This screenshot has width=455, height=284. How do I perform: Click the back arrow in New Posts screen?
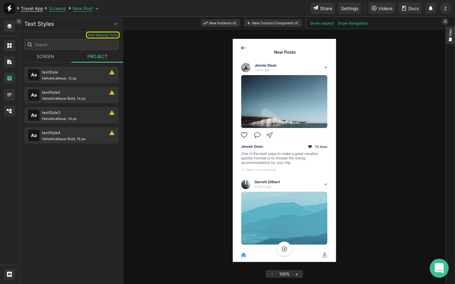tap(243, 48)
